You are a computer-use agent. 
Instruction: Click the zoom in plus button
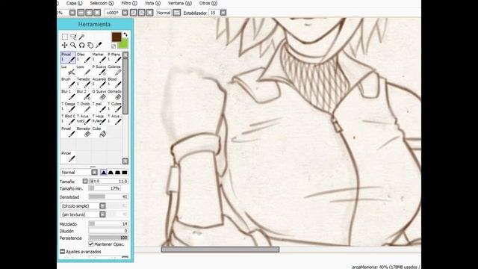(x=89, y=13)
